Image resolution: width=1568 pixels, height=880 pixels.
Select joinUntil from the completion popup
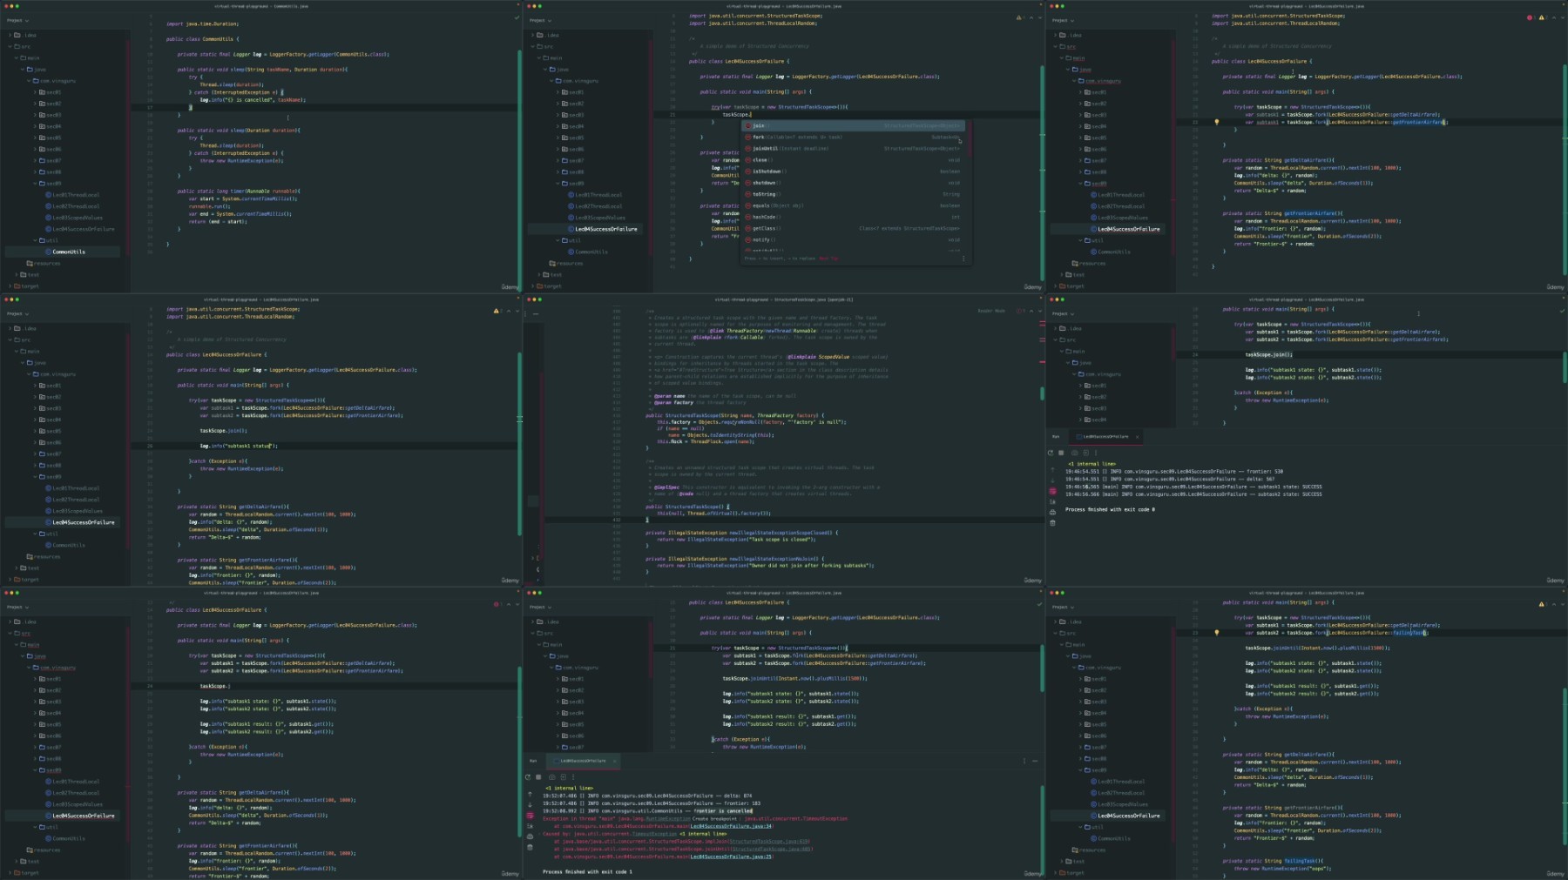pos(766,149)
